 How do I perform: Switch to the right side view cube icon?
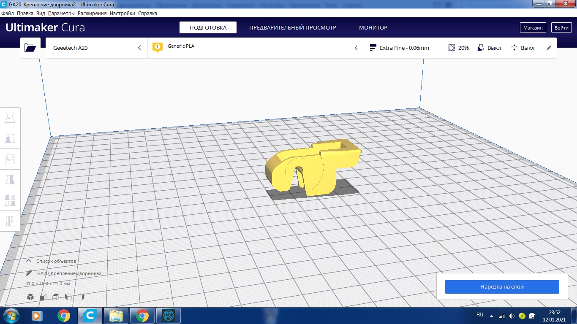click(81, 297)
